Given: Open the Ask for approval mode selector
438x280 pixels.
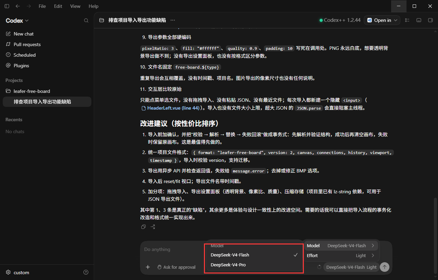Looking at the screenshot, I should [x=176, y=267].
